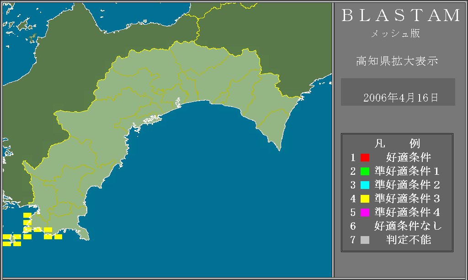Click the BLASTAM title text
This screenshot has width=468, height=280.
pyautogui.click(x=401, y=15)
